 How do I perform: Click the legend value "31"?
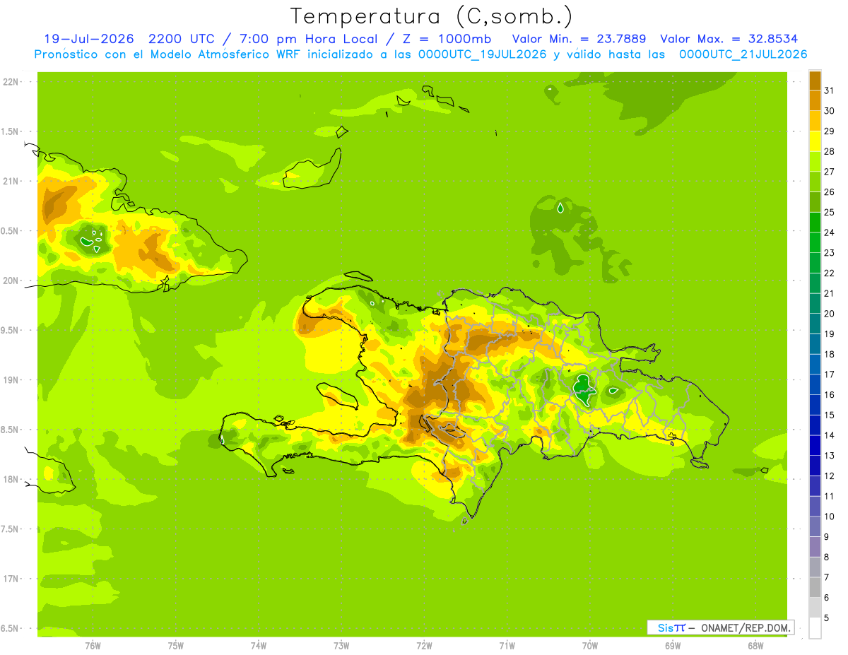[x=830, y=90]
